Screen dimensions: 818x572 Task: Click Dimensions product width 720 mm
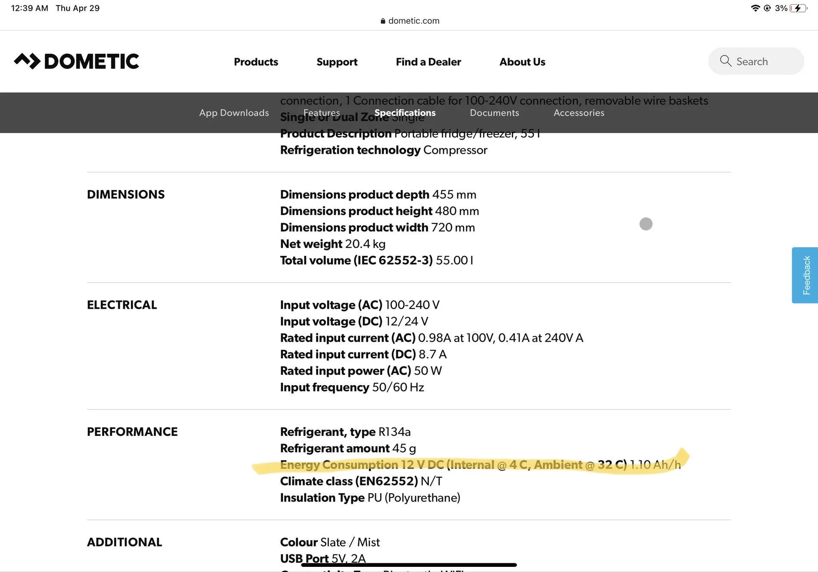pyautogui.click(x=378, y=227)
